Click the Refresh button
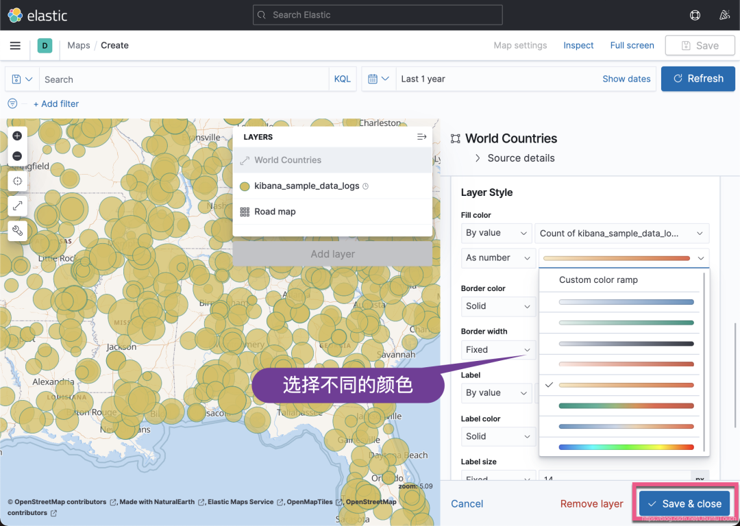The image size is (740, 526). click(698, 79)
